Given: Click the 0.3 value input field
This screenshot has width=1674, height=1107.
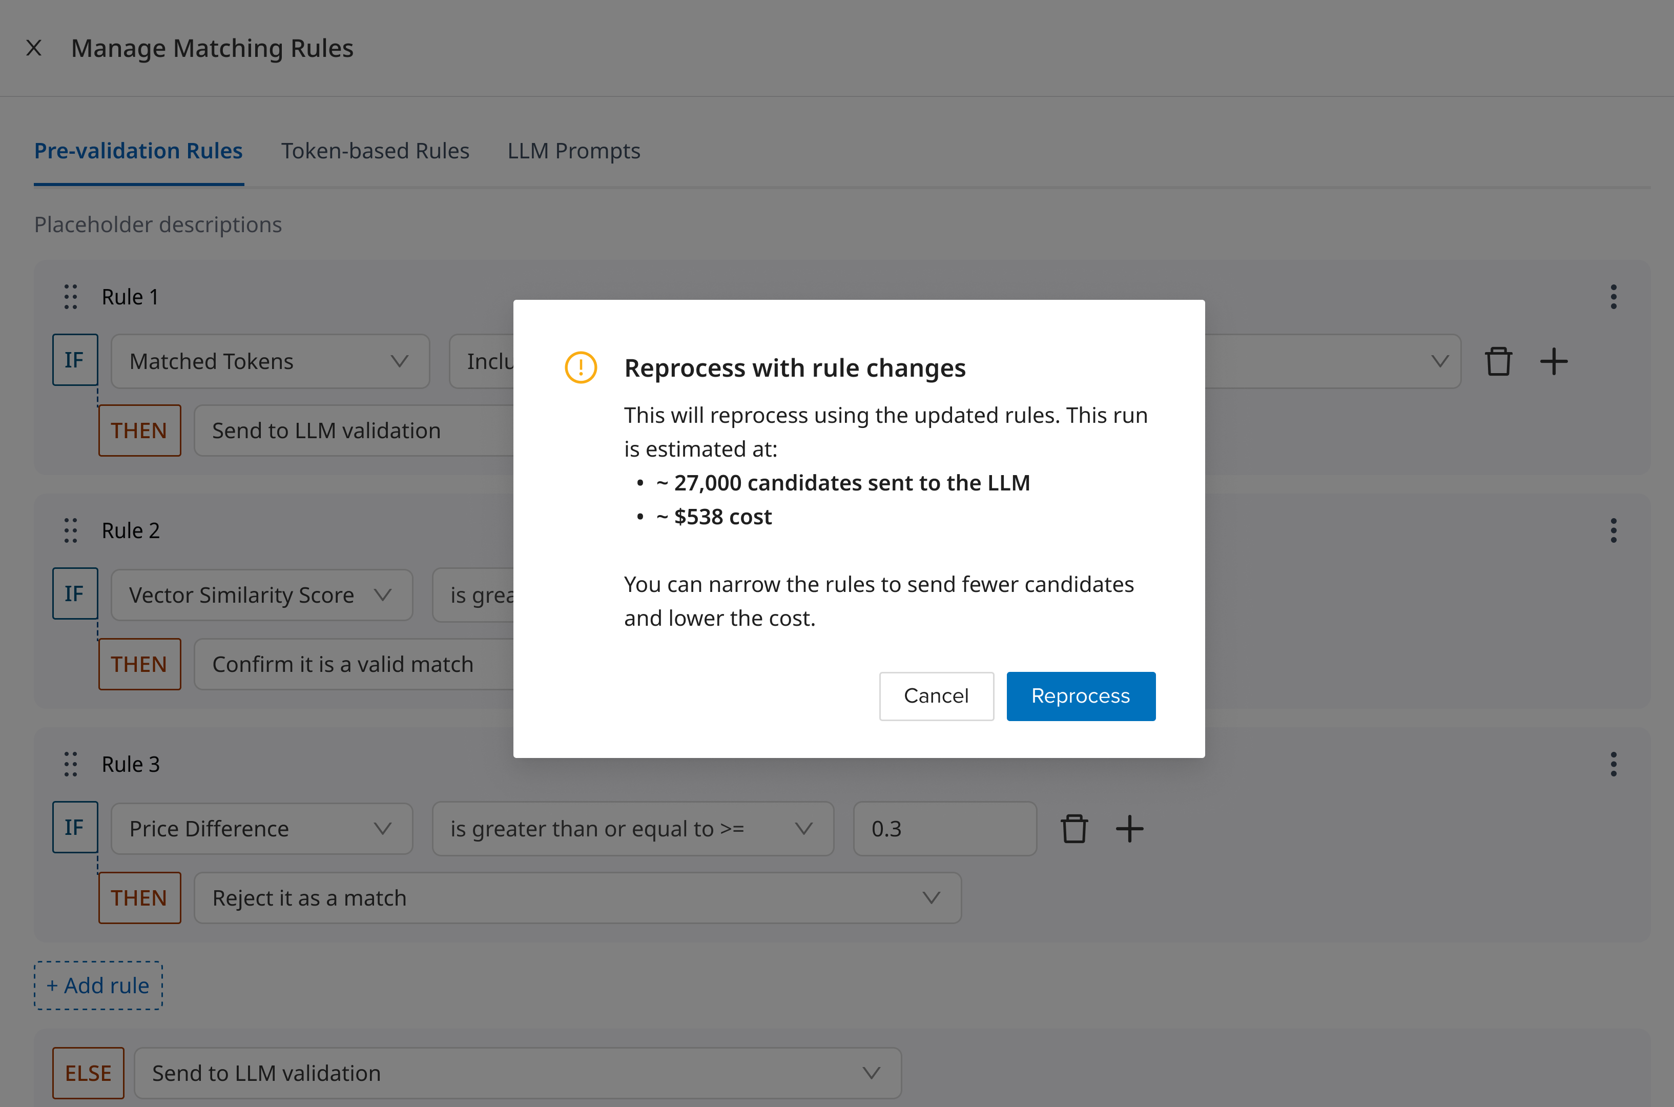Looking at the screenshot, I should [945, 829].
